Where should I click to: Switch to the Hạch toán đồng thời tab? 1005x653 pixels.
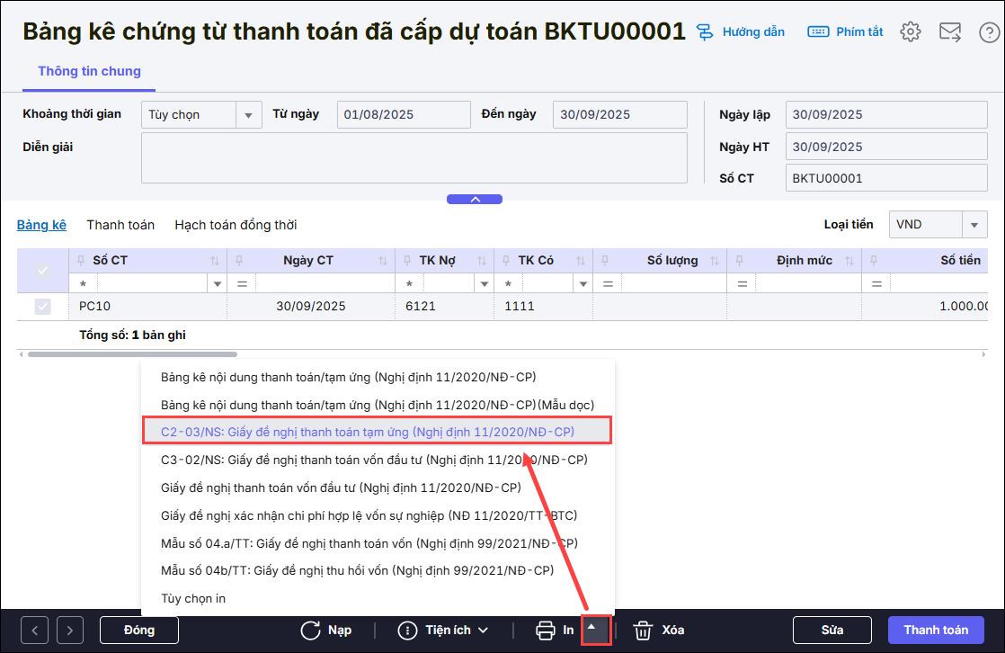tap(236, 225)
